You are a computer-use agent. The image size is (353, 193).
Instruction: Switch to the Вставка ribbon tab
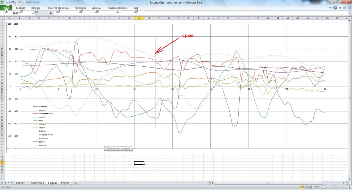click(x=36, y=8)
